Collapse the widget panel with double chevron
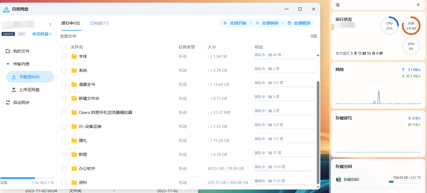The image size is (427, 193). (x=418, y=5)
